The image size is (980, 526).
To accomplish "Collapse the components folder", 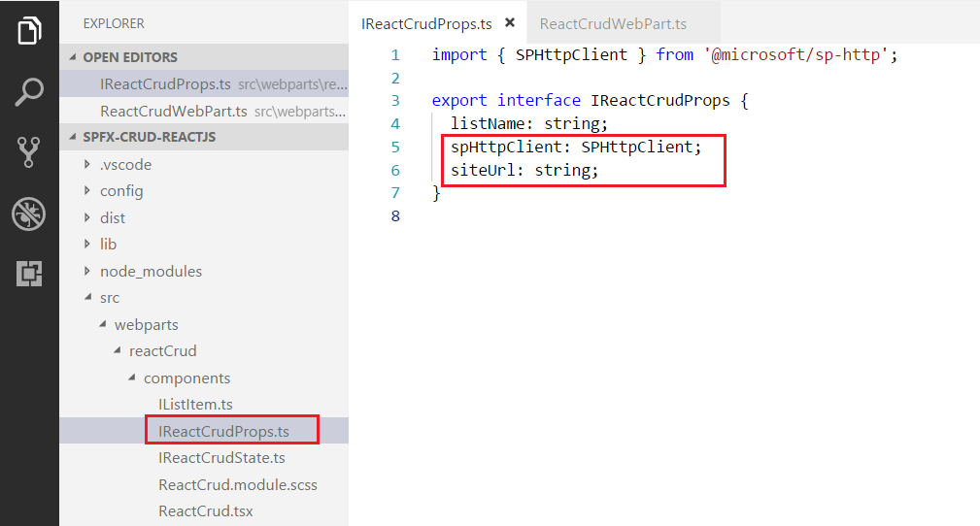I will point(186,378).
